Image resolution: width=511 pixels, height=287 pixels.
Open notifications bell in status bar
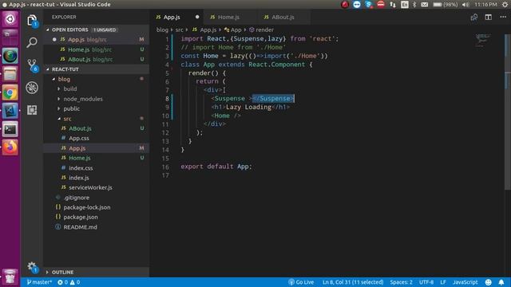point(501,282)
